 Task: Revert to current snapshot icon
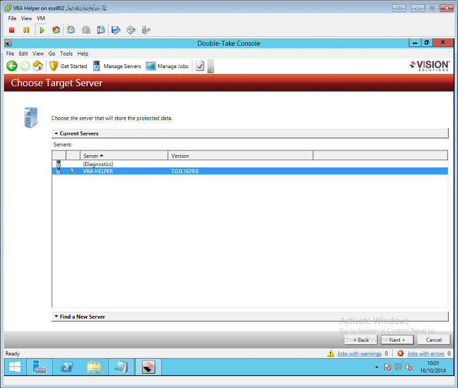point(86,30)
